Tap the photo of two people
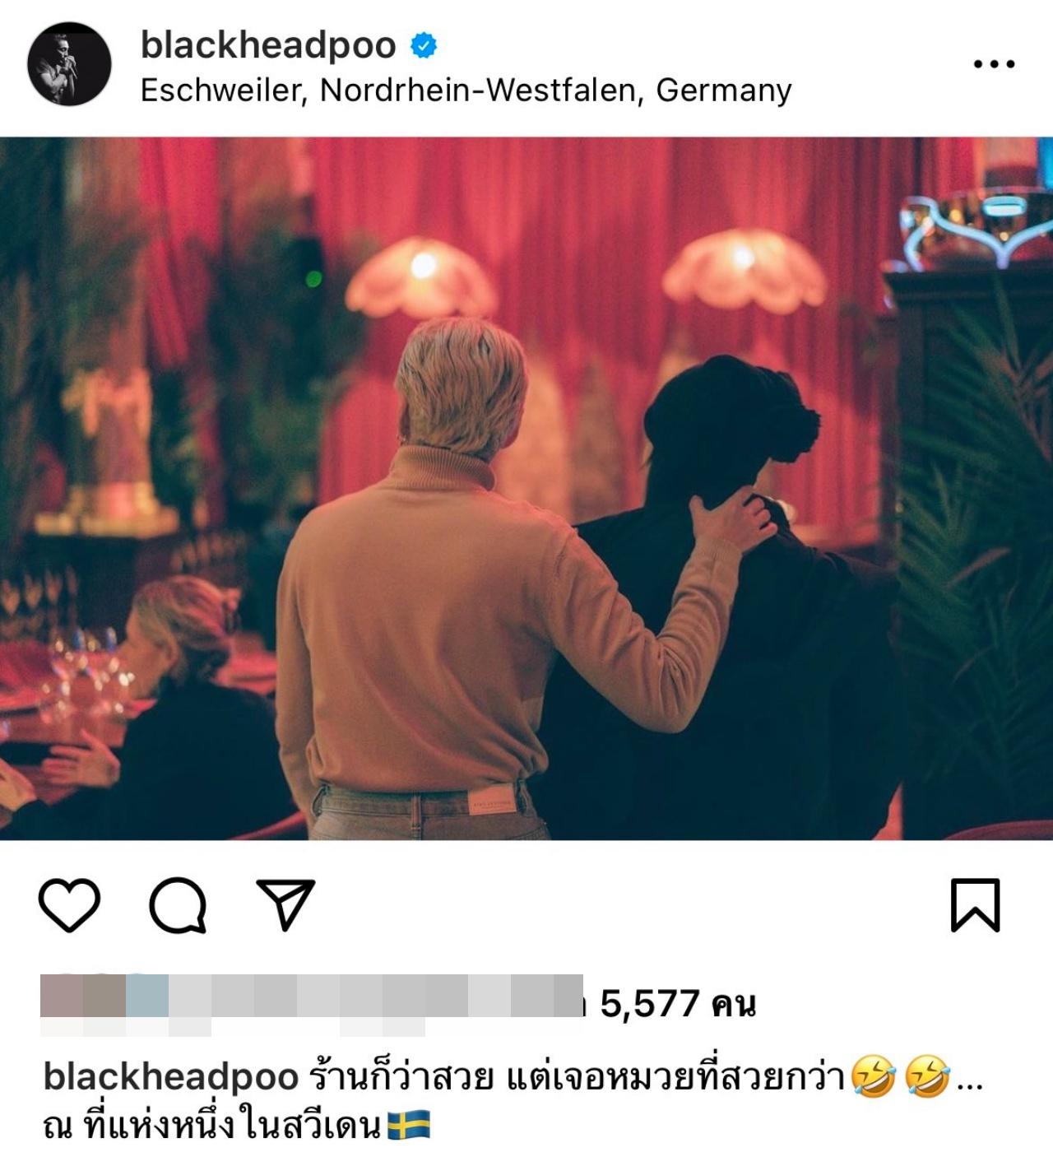Image resolution: width=1053 pixels, height=1157 pixels. 526,488
